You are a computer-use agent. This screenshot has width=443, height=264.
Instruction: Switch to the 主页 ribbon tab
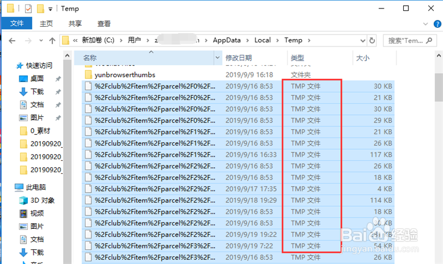coord(46,24)
